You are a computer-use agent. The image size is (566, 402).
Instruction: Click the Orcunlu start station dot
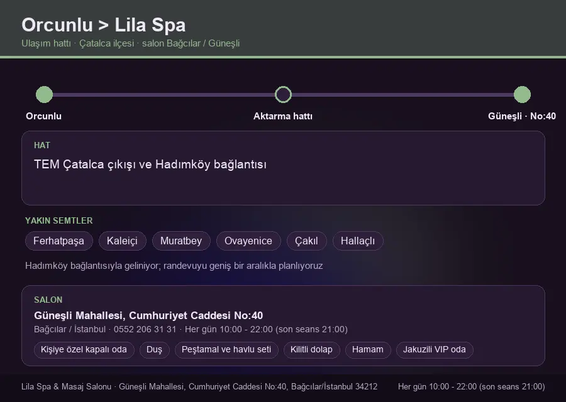pyautogui.click(x=45, y=95)
